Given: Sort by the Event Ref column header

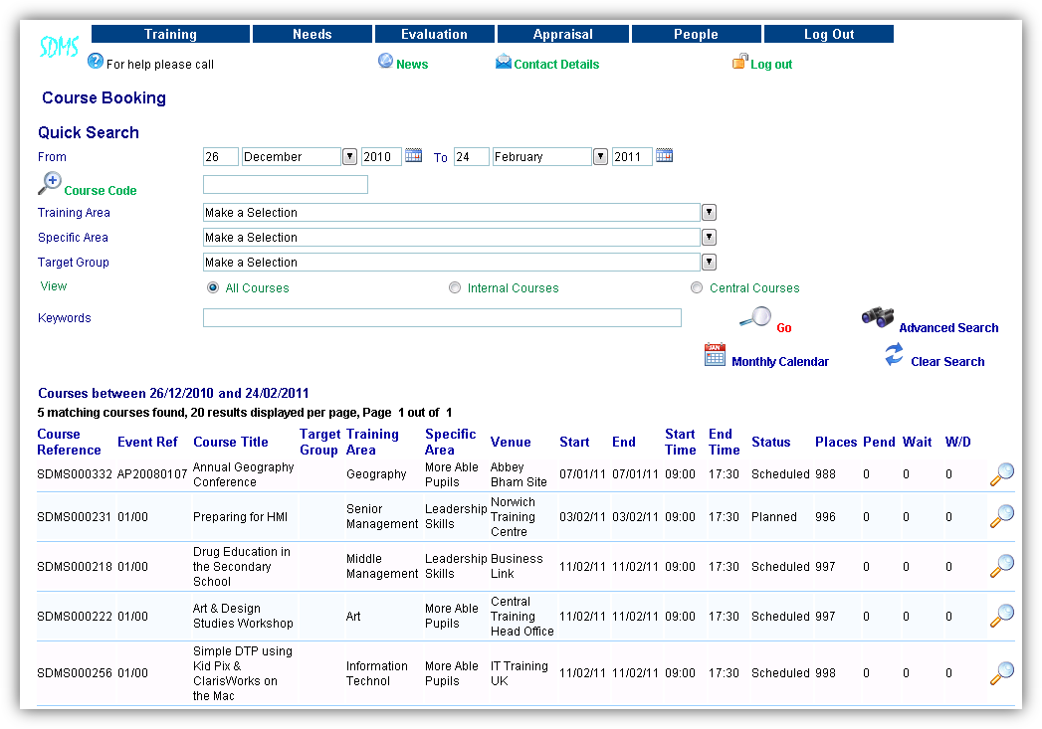Looking at the screenshot, I should [147, 443].
